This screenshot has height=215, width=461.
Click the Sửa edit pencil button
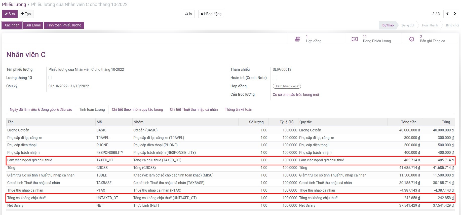click(10, 14)
